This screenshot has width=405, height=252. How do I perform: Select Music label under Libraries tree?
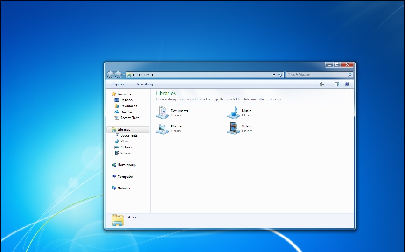[125, 141]
